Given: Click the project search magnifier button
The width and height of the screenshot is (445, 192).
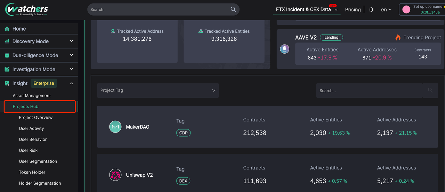Looking at the screenshot, I should [x=430, y=90].
